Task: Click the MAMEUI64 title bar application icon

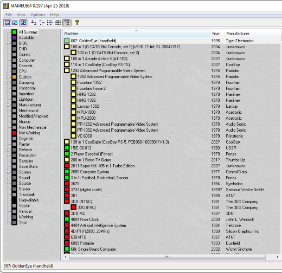Action: [6, 6]
